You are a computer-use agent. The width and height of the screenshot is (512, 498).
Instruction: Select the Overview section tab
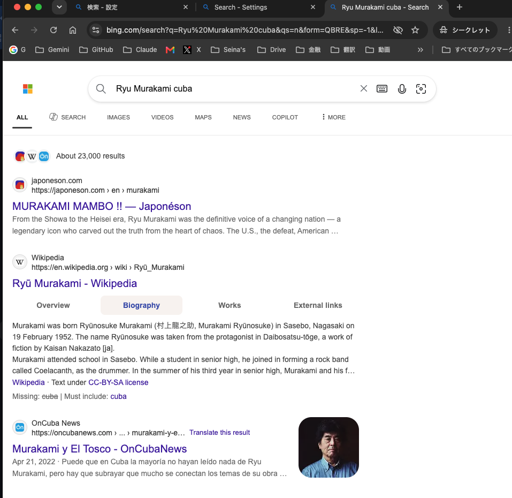pos(53,305)
